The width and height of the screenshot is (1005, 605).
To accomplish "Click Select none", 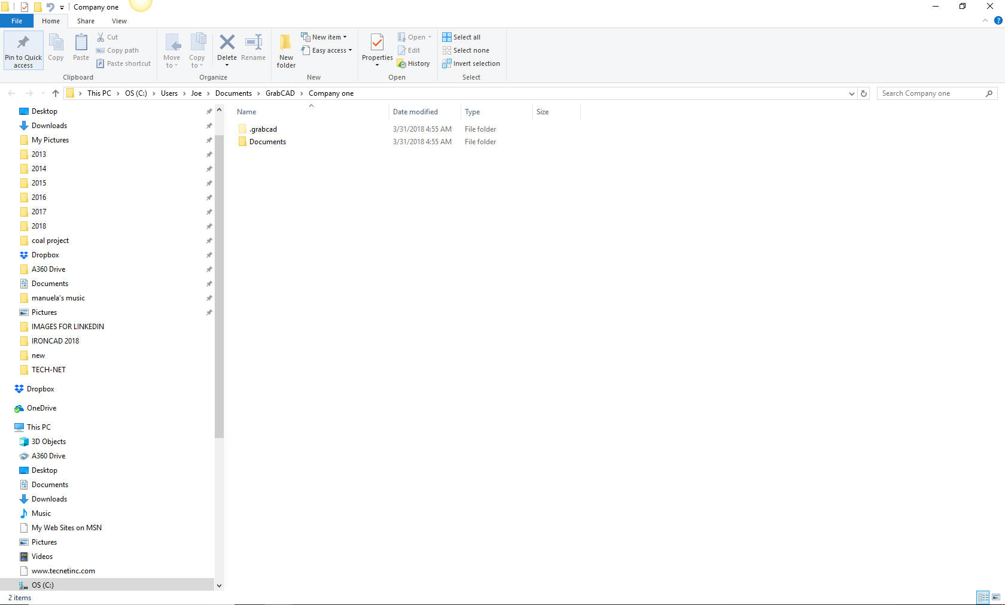I will [465, 50].
